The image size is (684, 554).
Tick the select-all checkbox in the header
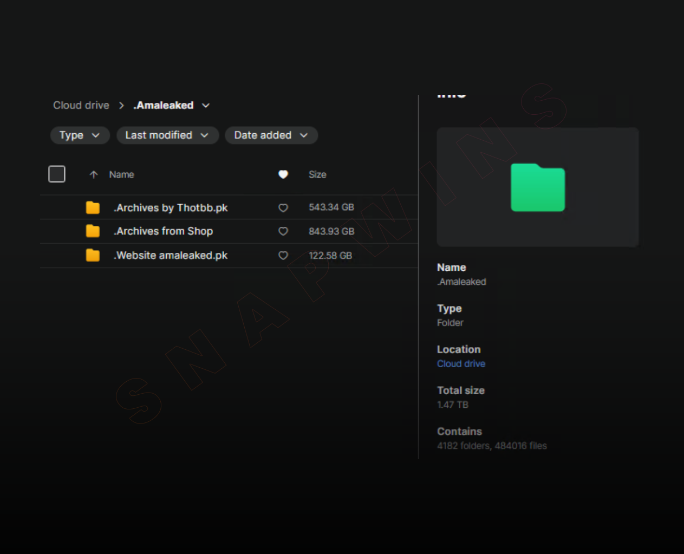click(57, 174)
